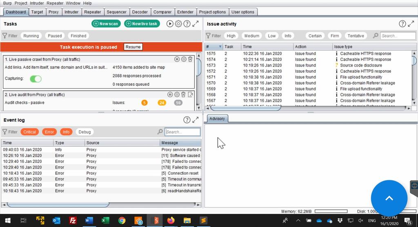This screenshot has height=227, width=418.
Task: Click the blue scroll-up chevron button
Action: point(389,198)
